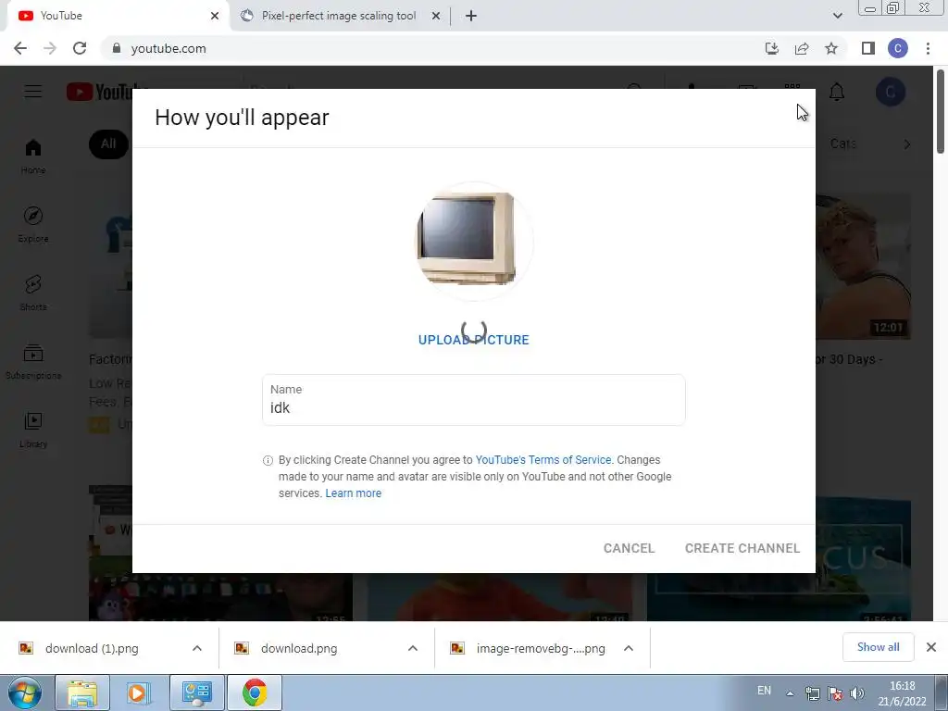Open volume speaker icon in tray
The image size is (948, 711).
coord(856,693)
